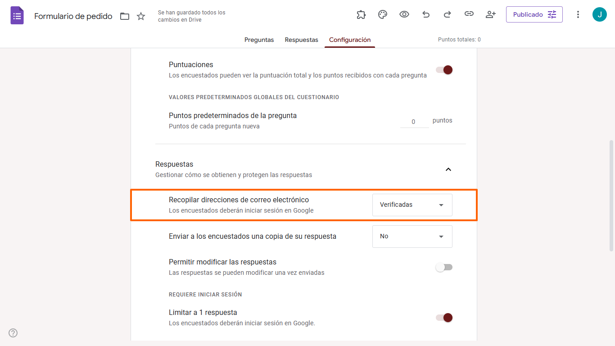This screenshot has width=615, height=346.
Task: Switch to the Respuestas tab
Action: click(301, 40)
